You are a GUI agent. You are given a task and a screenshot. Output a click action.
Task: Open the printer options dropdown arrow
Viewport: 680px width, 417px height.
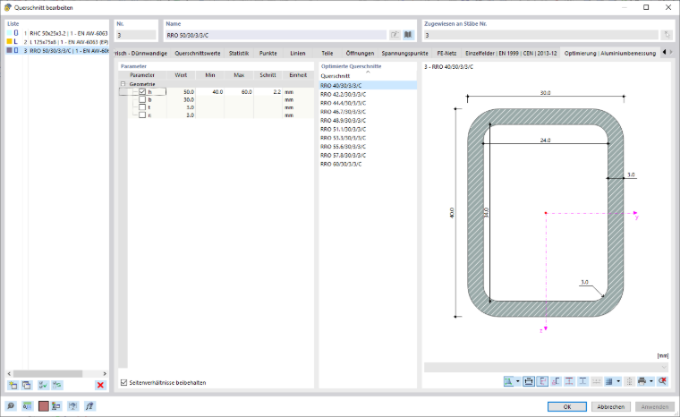(651, 381)
